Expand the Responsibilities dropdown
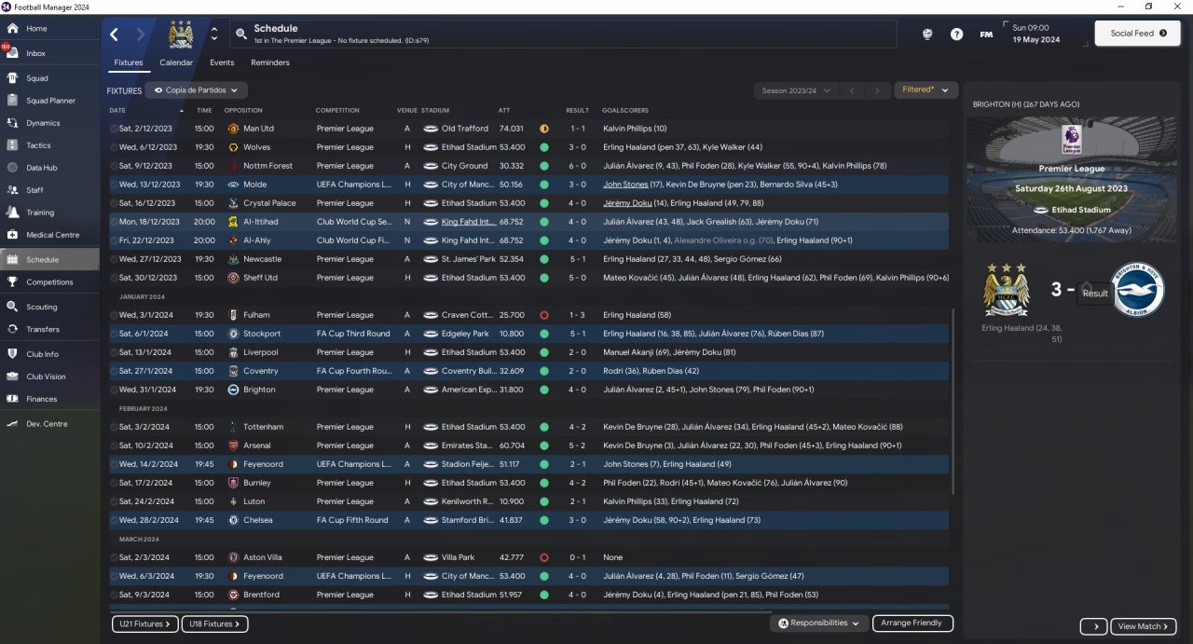Viewport: 1193px width, 644px height. pos(819,623)
